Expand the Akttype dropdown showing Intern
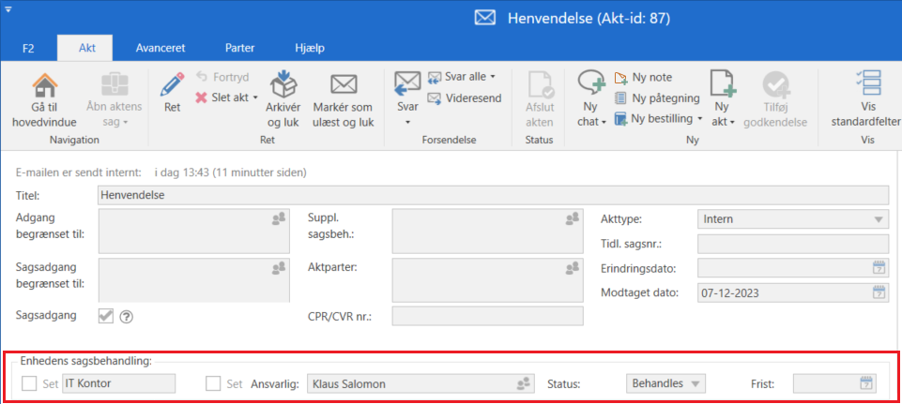Viewport: 902px width, 404px height. pos(879,219)
